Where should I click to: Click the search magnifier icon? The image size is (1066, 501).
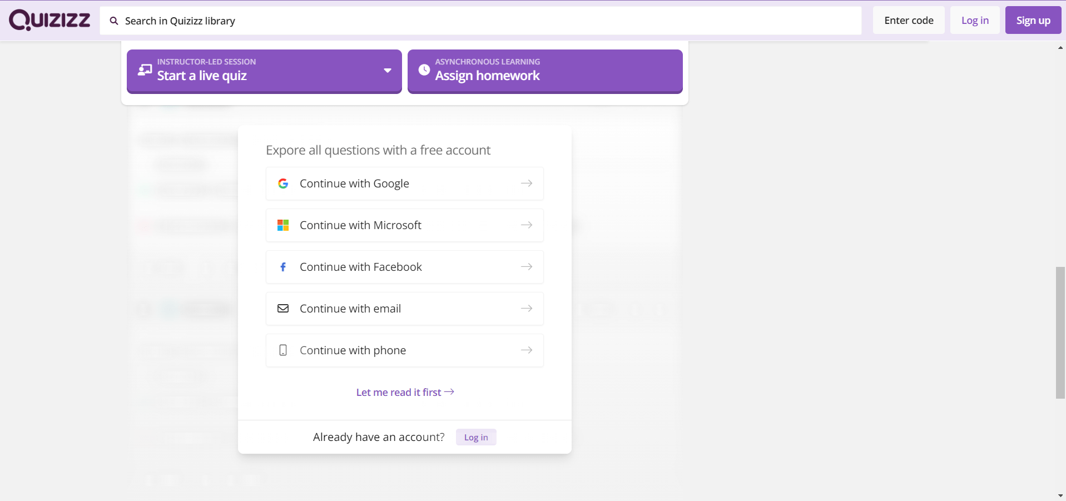click(x=114, y=21)
